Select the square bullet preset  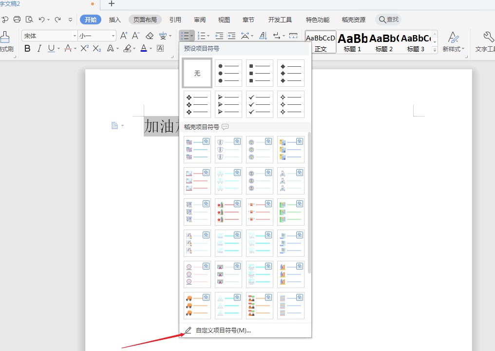(260, 73)
